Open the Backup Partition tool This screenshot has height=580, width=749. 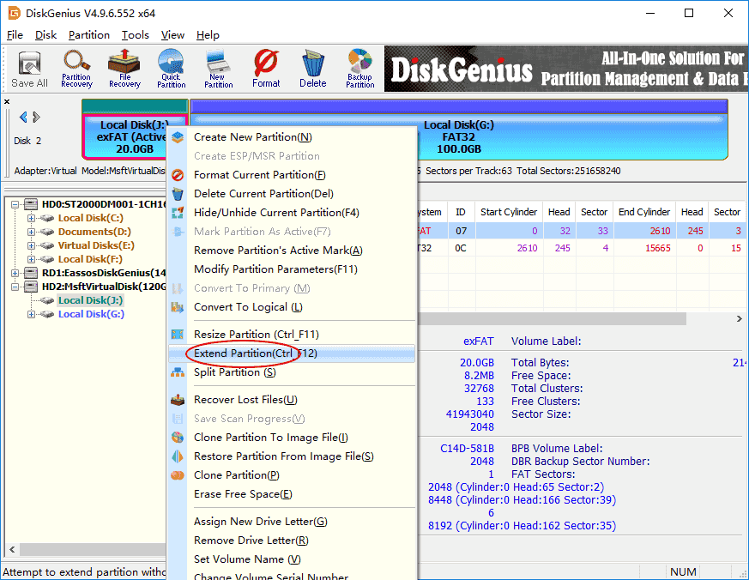tap(359, 69)
